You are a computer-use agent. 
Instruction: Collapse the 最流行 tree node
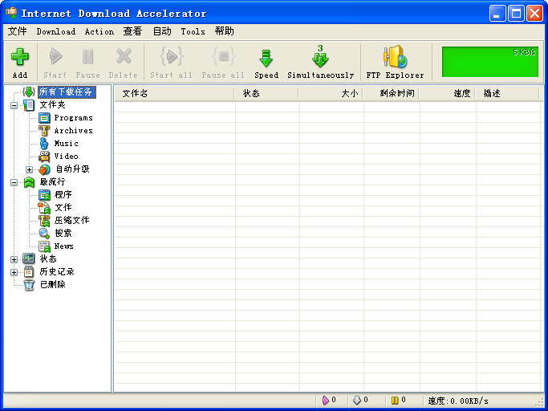[14, 182]
